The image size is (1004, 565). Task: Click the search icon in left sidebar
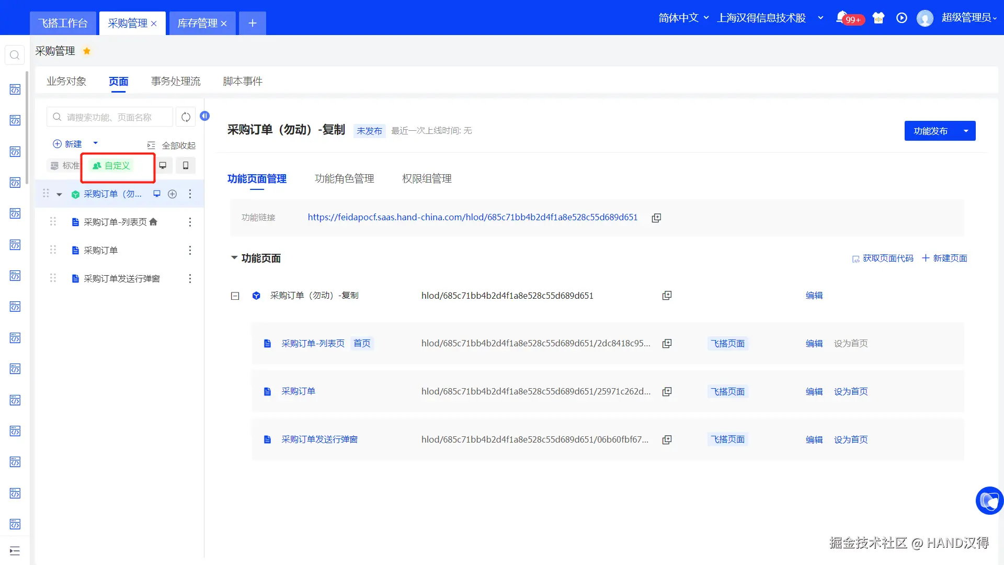[x=15, y=55]
